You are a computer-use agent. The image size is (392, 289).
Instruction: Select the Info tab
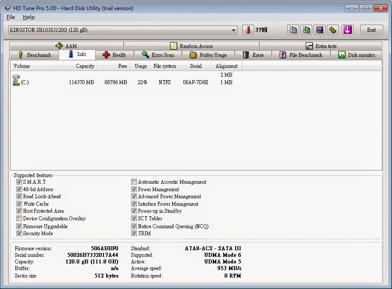[x=77, y=54]
